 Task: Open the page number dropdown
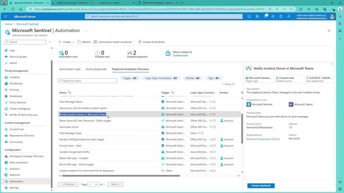pyautogui.click(x=94, y=184)
